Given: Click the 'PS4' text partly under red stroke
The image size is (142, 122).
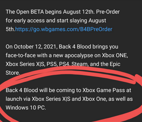Looking at the screenshot, I should [64, 64].
